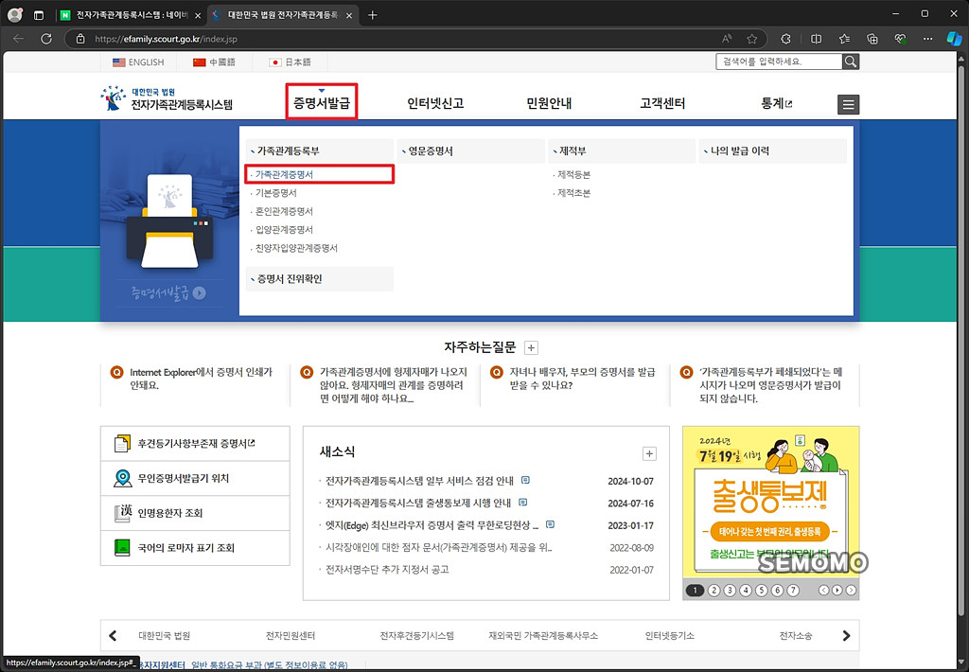The width and height of the screenshot is (969, 672).
Task: Reload the page with refresh icon
Action: (x=46, y=38)
